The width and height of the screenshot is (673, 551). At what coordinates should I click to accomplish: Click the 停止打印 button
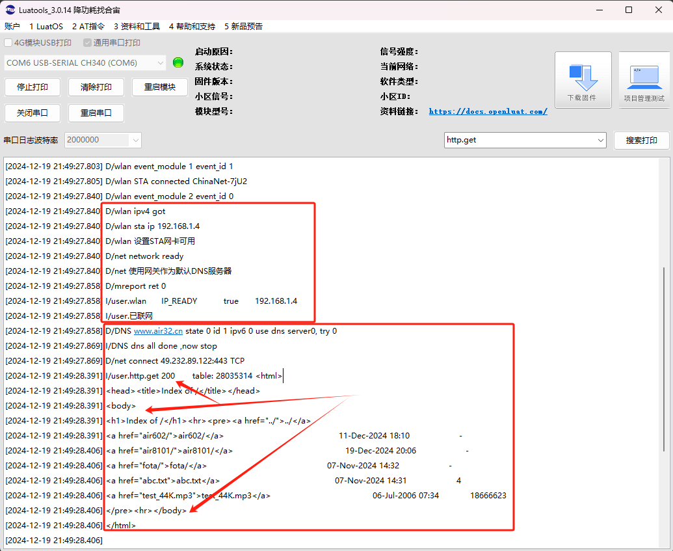click(x=33, y=87)
